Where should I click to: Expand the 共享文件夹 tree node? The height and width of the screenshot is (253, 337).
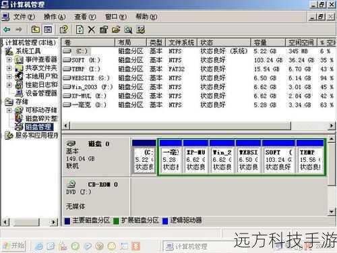coord(9,68)
